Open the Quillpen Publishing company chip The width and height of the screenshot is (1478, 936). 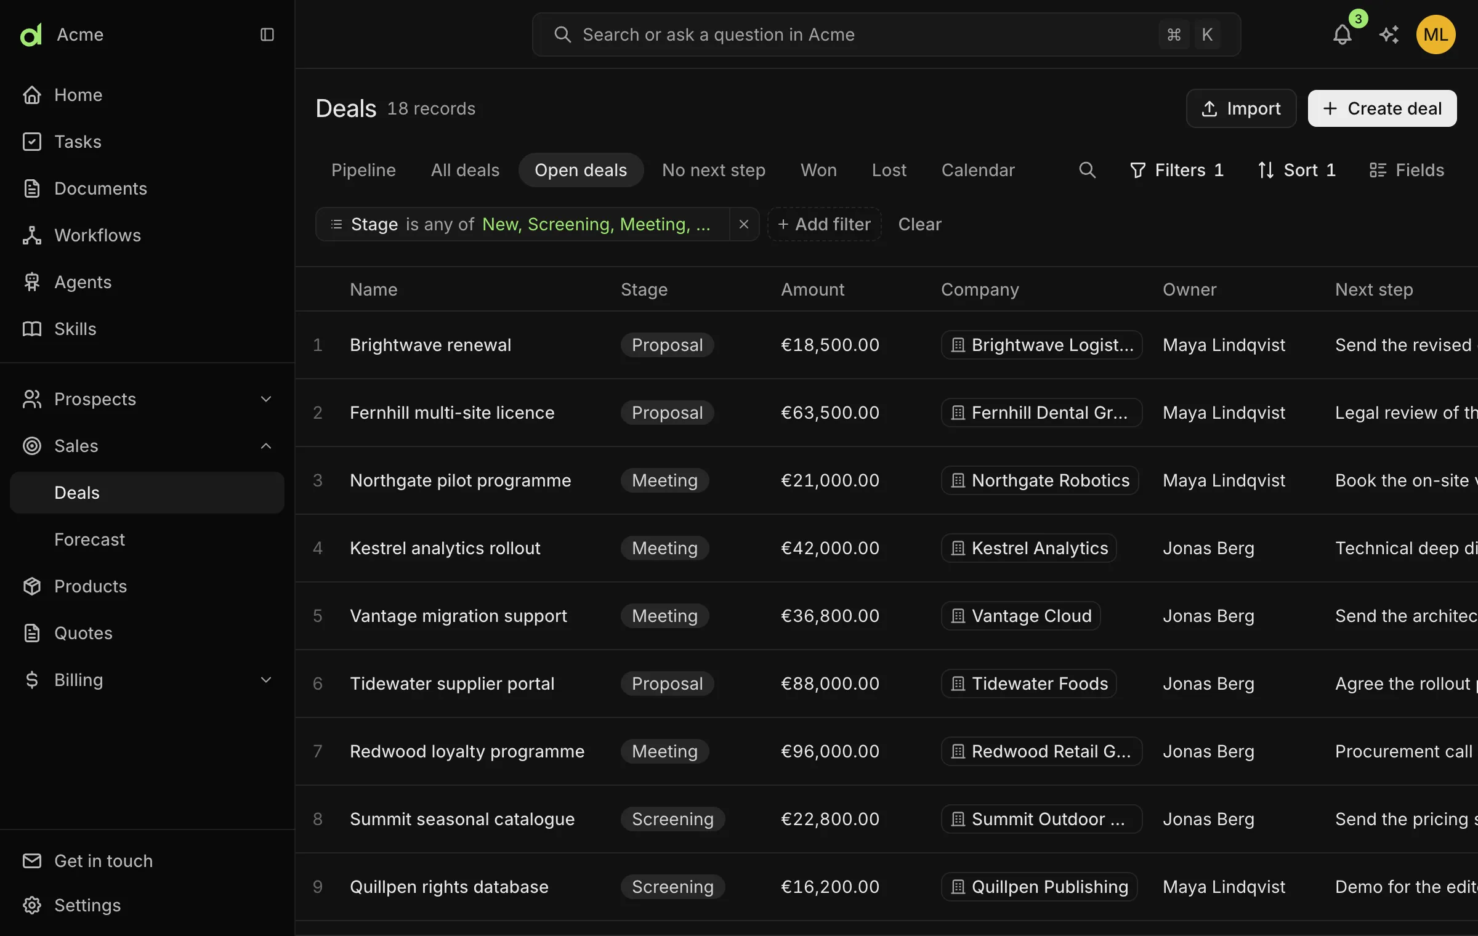[x=1040, y=887]
